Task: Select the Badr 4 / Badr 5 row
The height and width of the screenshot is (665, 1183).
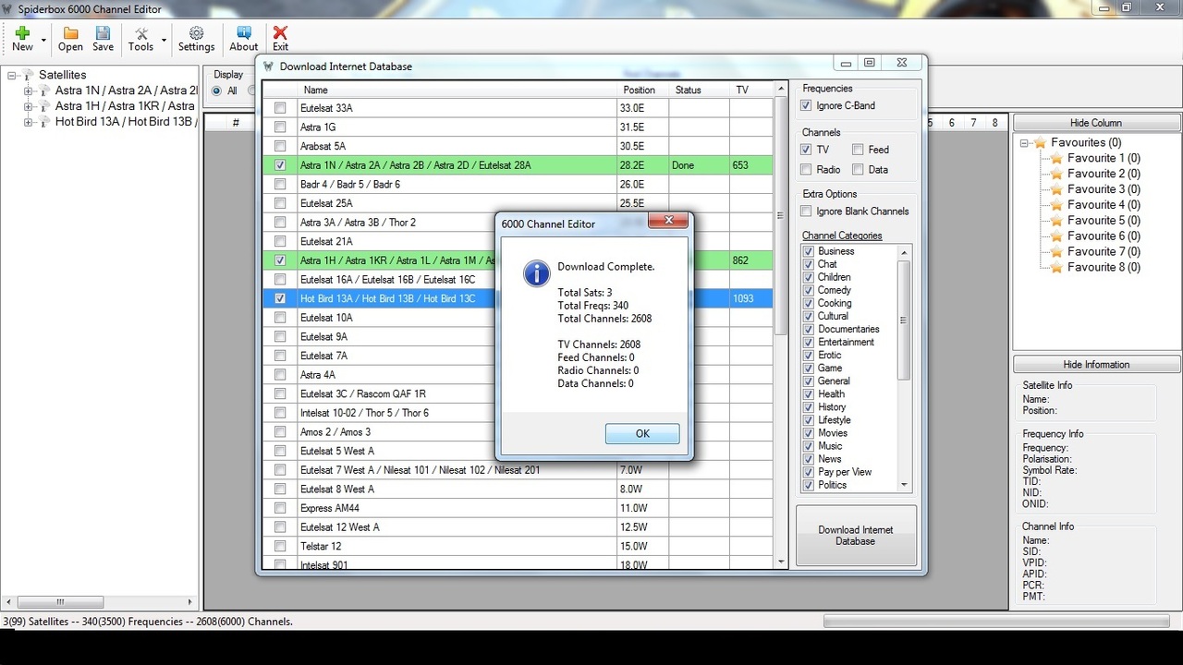Action: [518, 185]
